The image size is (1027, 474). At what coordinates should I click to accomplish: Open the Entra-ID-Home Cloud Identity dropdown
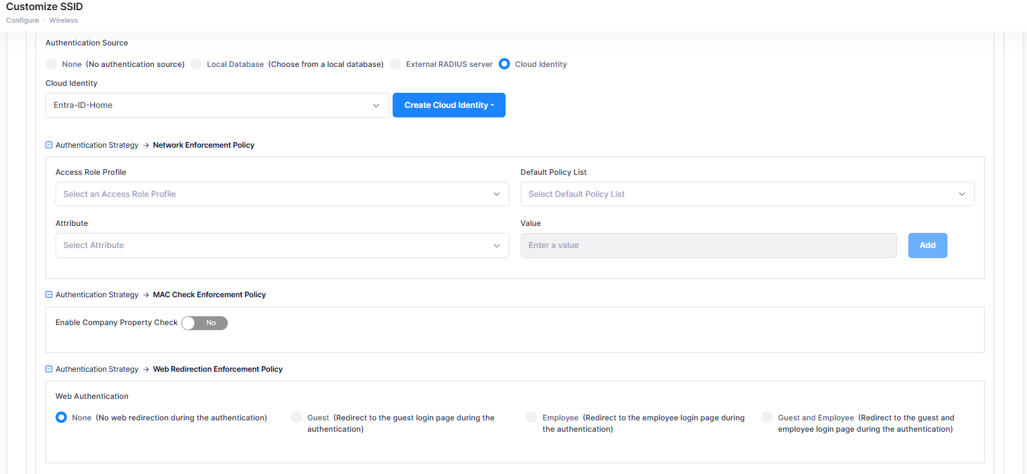pyautogui.click(x=217, y=105)
